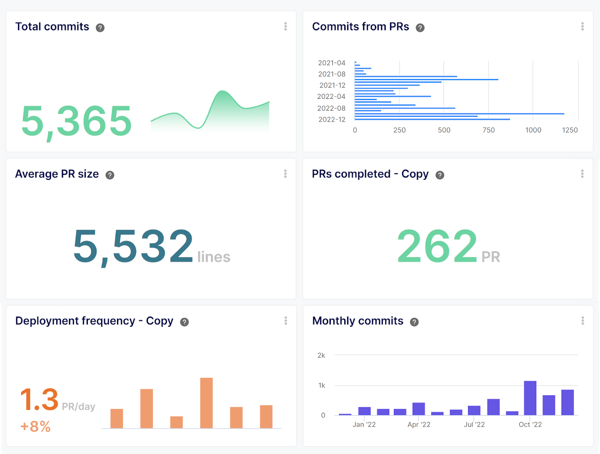Click help icon beside PRs completed - Copy
This screenshot has height=454, width=600.
coord(440,175)
